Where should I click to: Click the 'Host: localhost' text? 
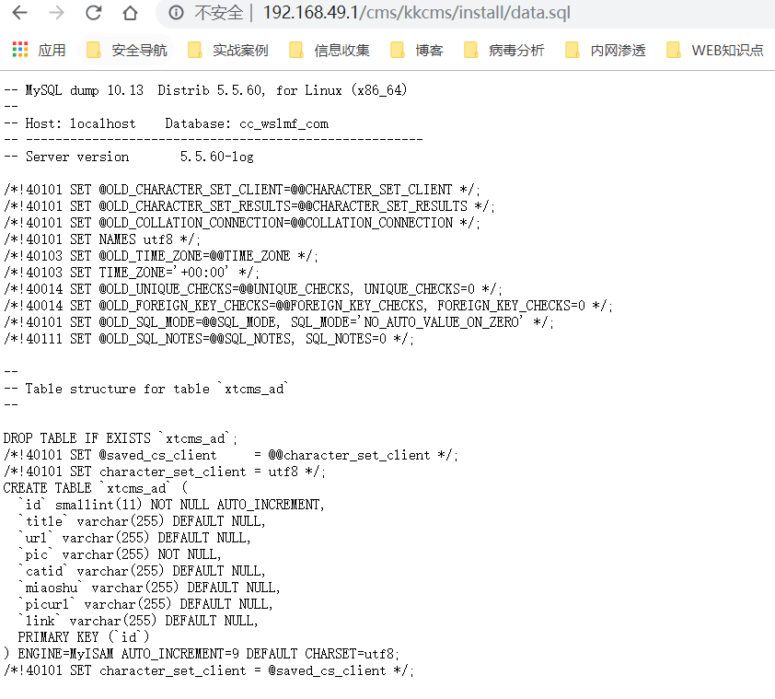pyautogui.click(x=80, y=123)
